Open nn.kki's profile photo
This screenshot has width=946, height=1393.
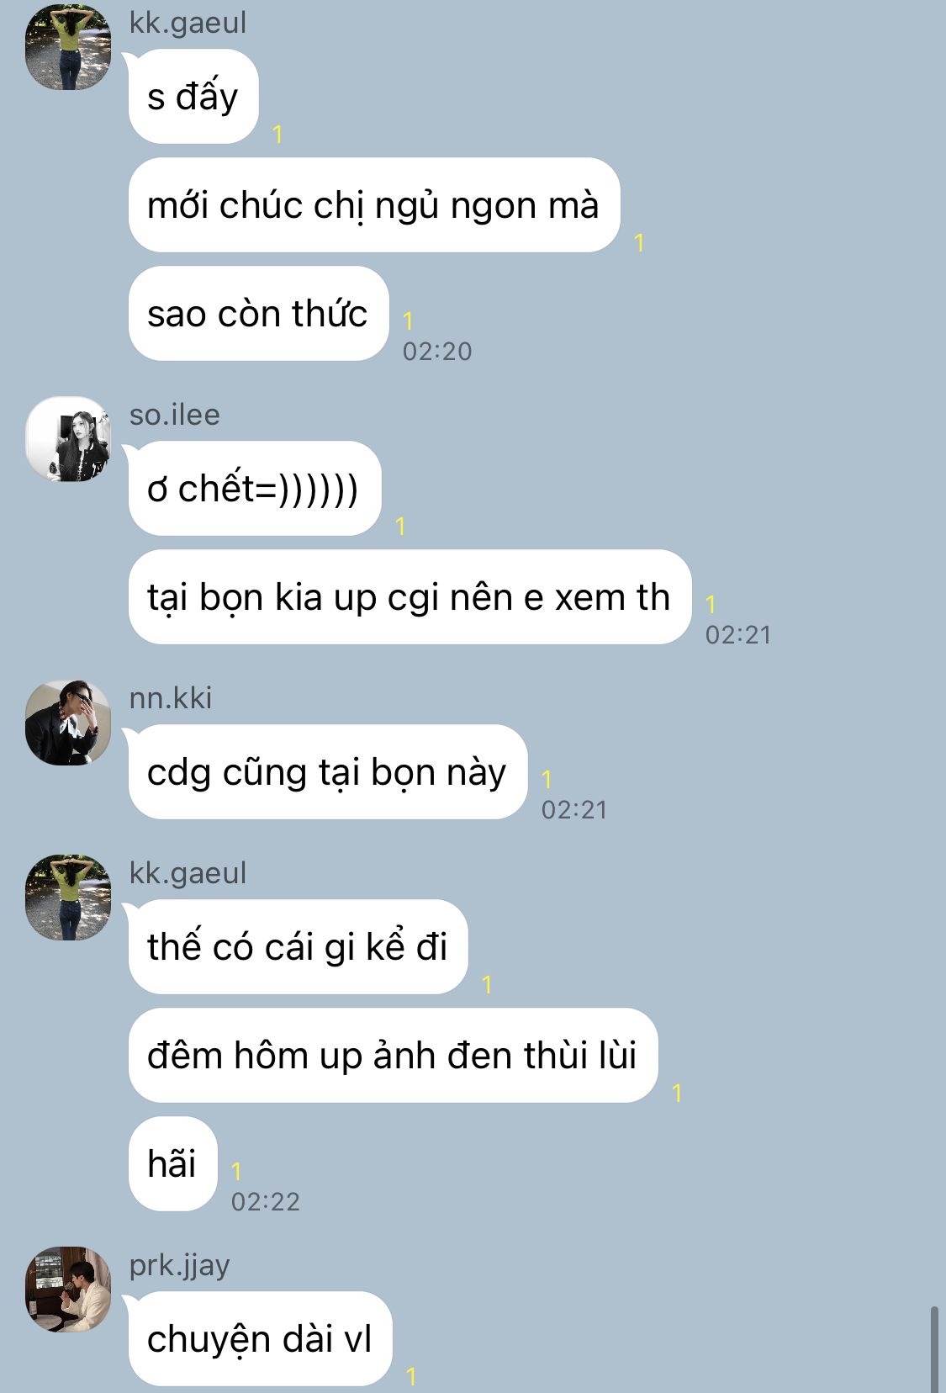[x=68, y=723]
